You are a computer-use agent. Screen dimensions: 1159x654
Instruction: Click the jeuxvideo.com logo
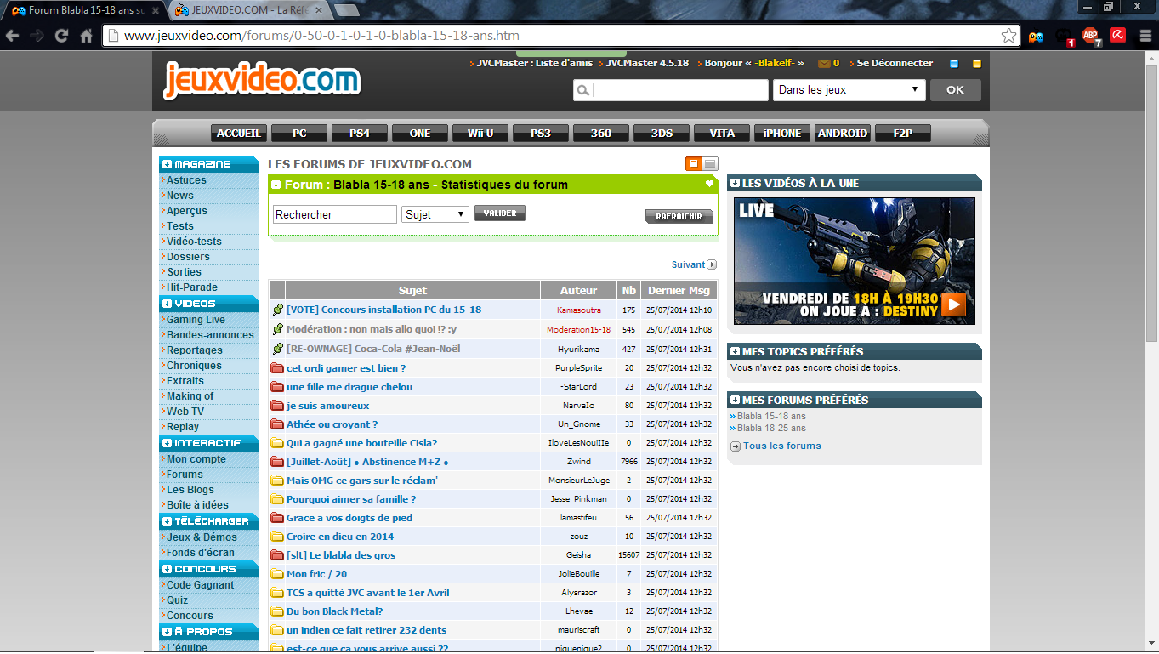tap(262, 80)
